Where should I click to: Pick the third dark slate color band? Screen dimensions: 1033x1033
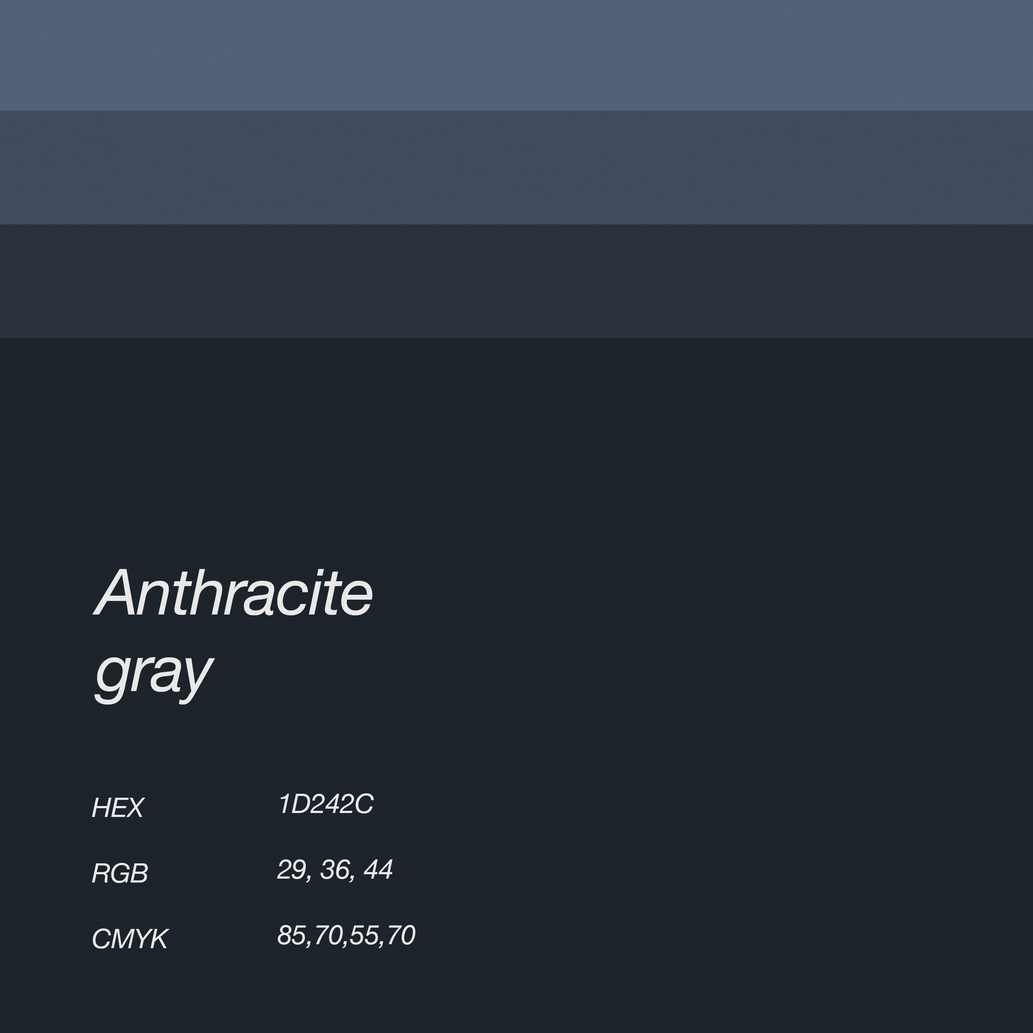[516, 281]
